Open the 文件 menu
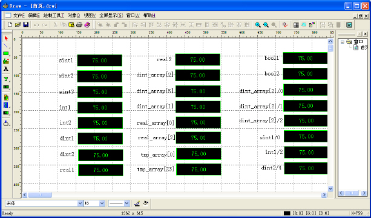Screen dimensions: 371x218 [19, 16]
